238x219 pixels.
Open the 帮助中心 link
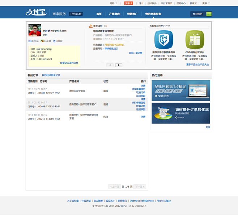click(x=181, y=3)
